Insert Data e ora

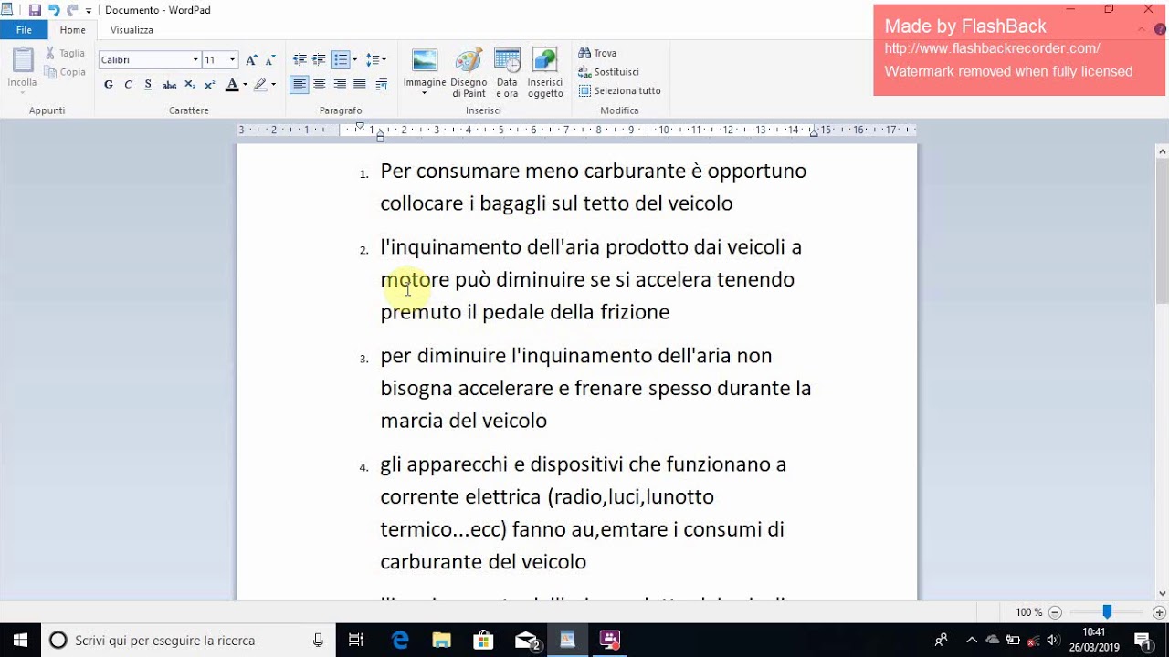[507, 73]
